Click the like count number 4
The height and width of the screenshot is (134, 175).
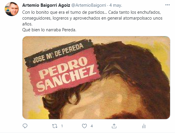tap(92, 126)
